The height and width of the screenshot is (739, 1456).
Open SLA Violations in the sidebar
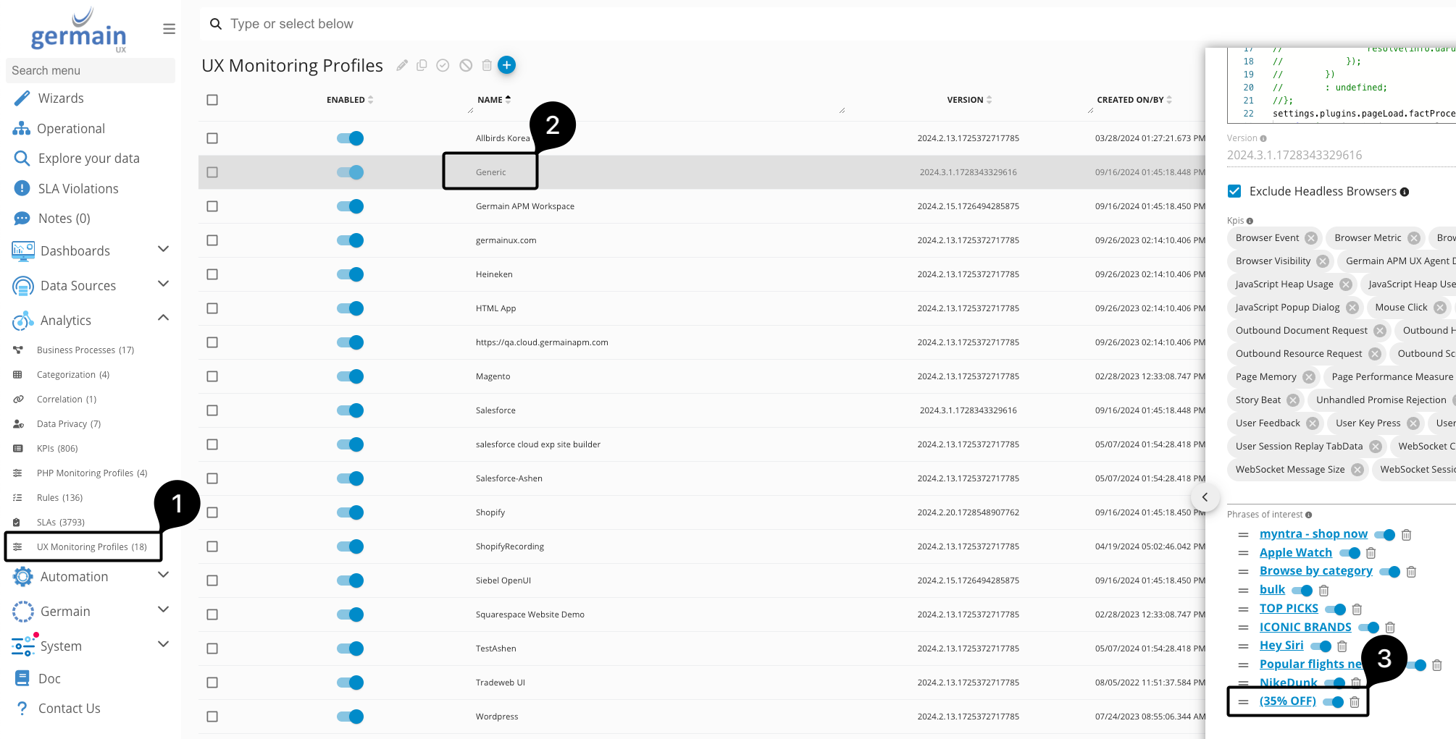78,189
